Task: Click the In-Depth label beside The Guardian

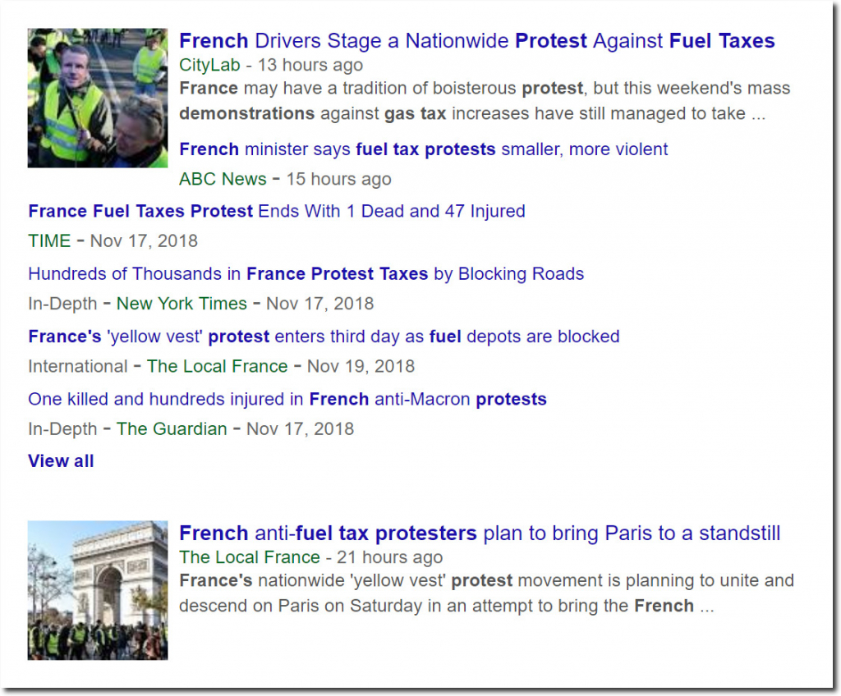Action: 62,428
